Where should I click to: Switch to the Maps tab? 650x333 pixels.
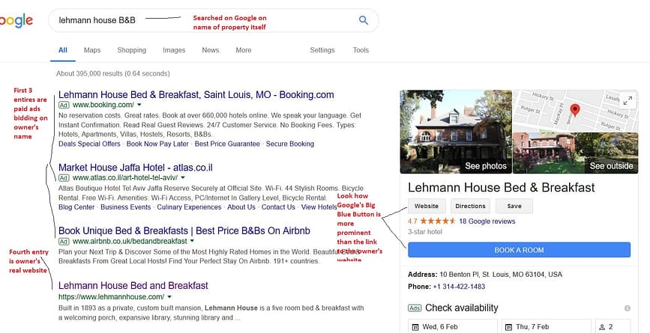point(92,50)
